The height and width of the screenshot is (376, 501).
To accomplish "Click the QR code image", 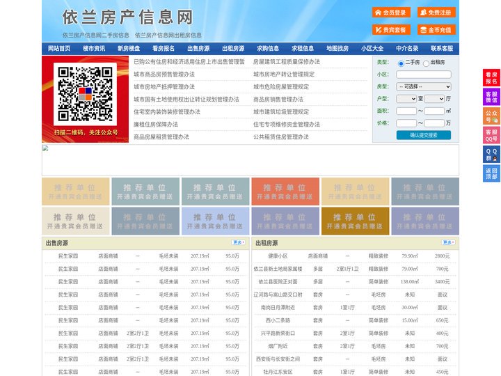I will (85, 94).
